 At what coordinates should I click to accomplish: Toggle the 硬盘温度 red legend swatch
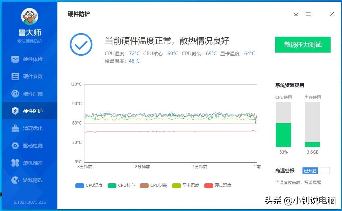[209, 186]
